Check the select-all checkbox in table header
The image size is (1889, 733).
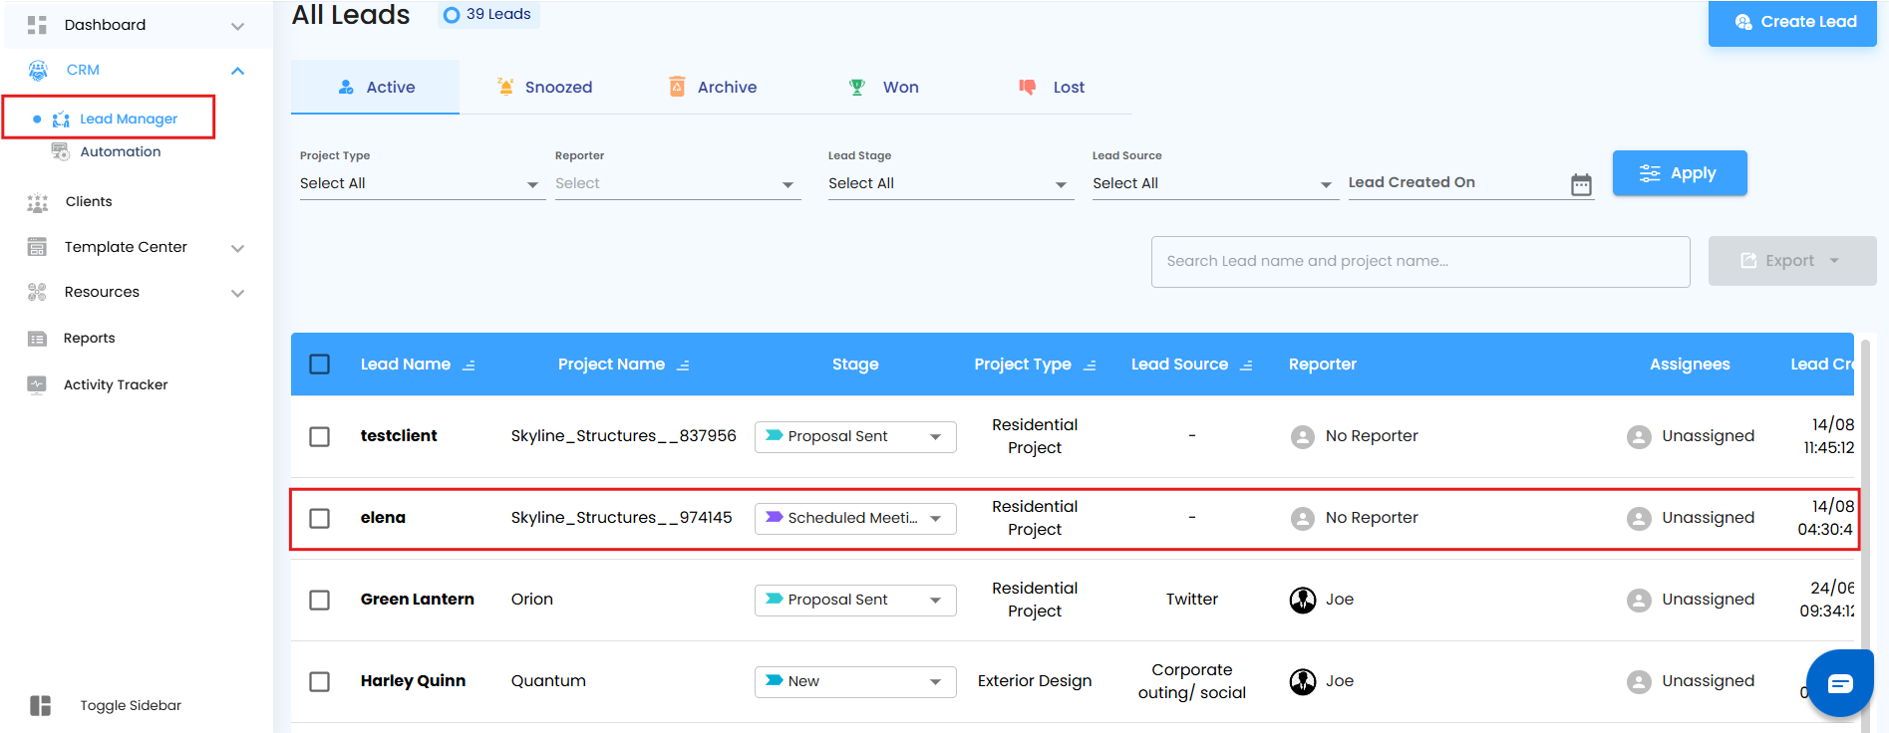pos(320,365)
